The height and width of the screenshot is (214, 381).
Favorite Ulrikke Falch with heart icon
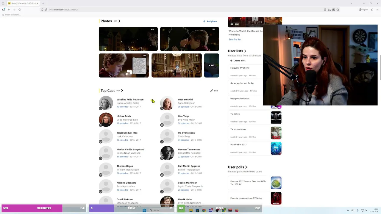(x=101, y=125)
